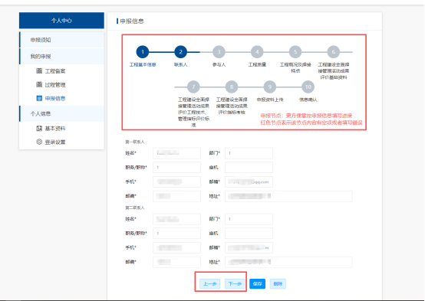Click the 第一联系人 section heading
The image size is (425, 301).
135,142
